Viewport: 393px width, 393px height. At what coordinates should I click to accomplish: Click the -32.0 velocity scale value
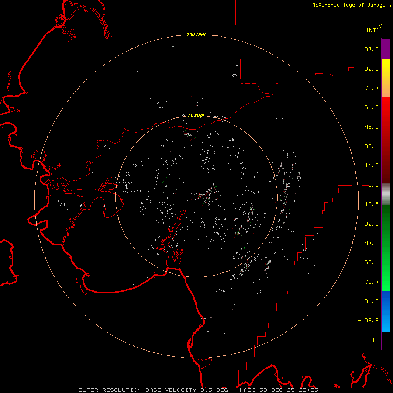click(x=370, y=224)
